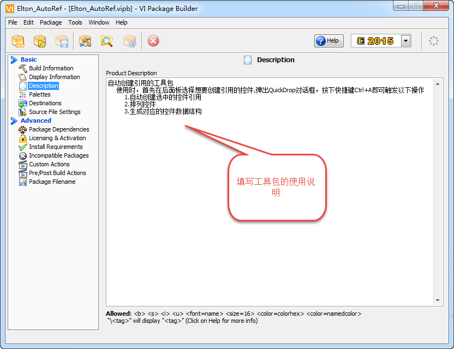Click the magnifying glass preview icon

coord(107,41)
